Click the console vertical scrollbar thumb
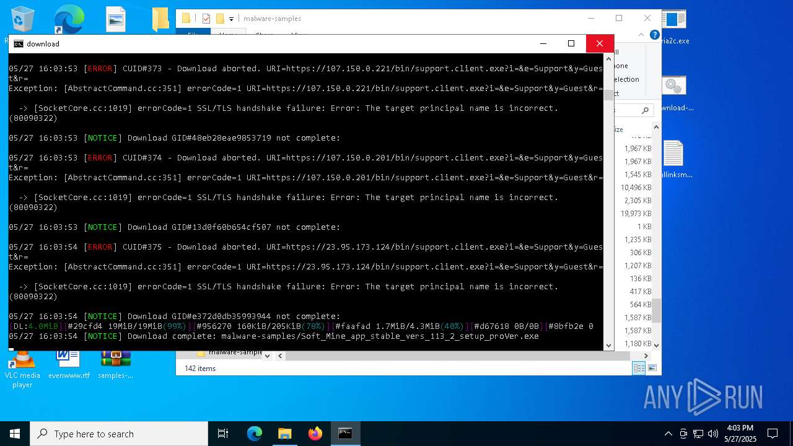The image size is (793, 446). [x=608, y=94]
